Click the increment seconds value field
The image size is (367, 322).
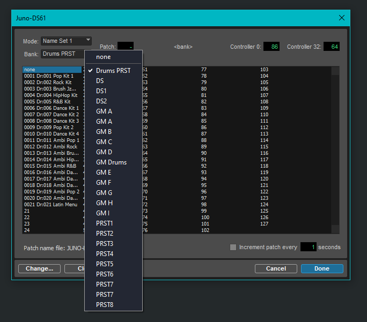tap(308, 248)
